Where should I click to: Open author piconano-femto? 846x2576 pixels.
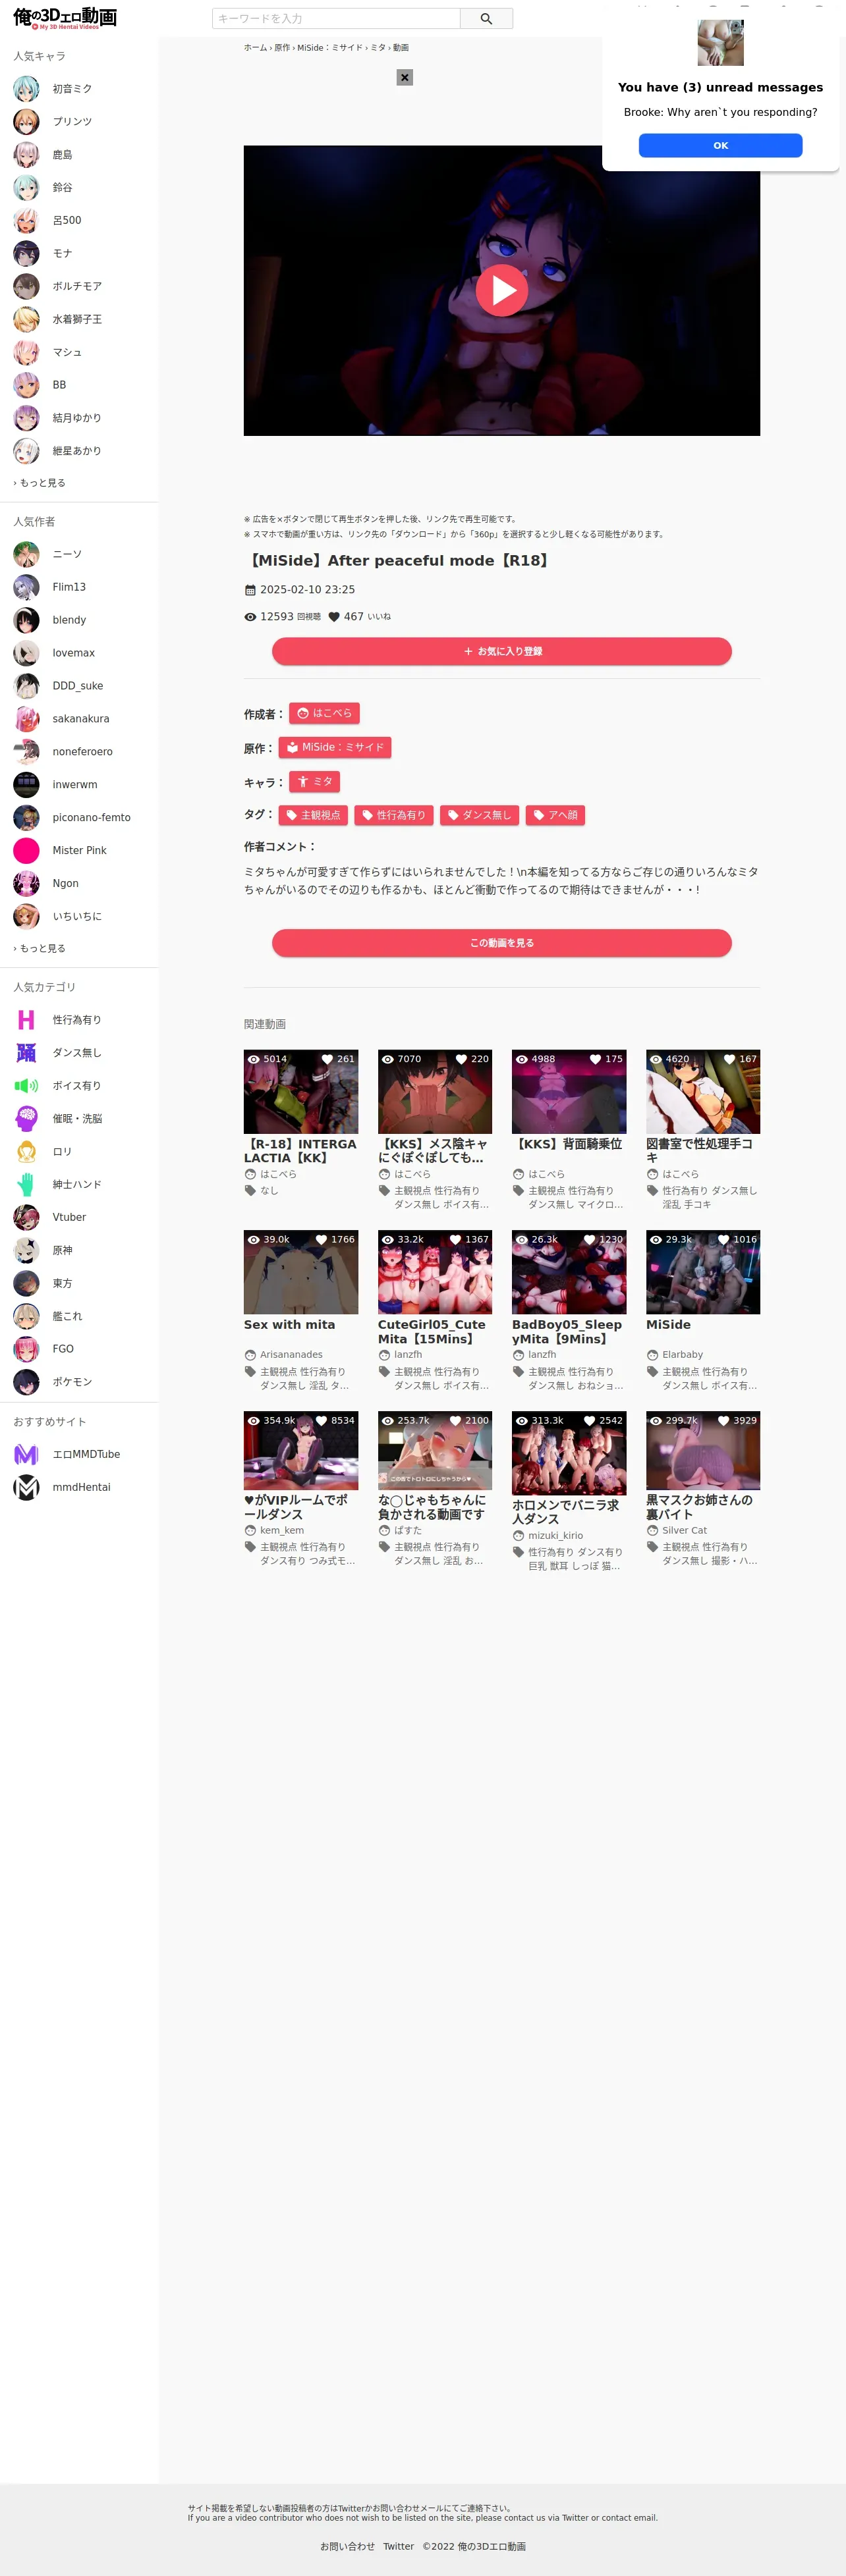click(x=91, y=818)
